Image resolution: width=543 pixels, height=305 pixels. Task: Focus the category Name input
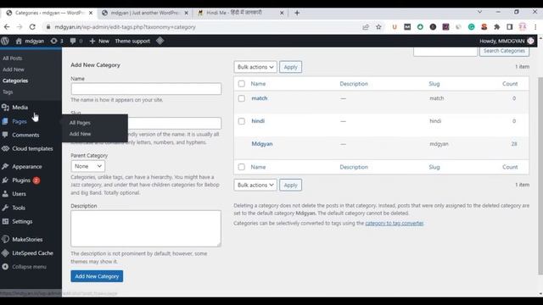pos(146,89)
